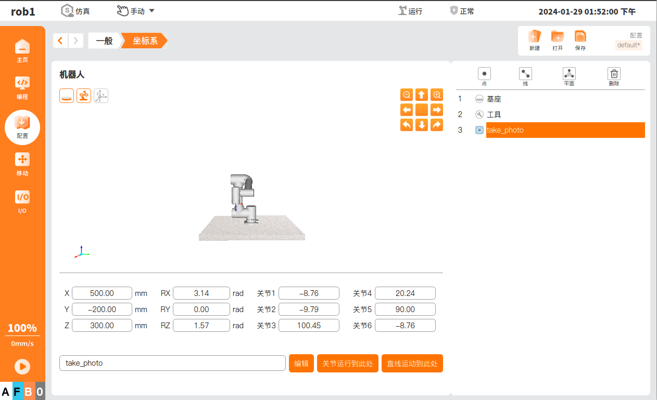
Task: Rotate view with the right arrow button
Action: click(437, 110)
